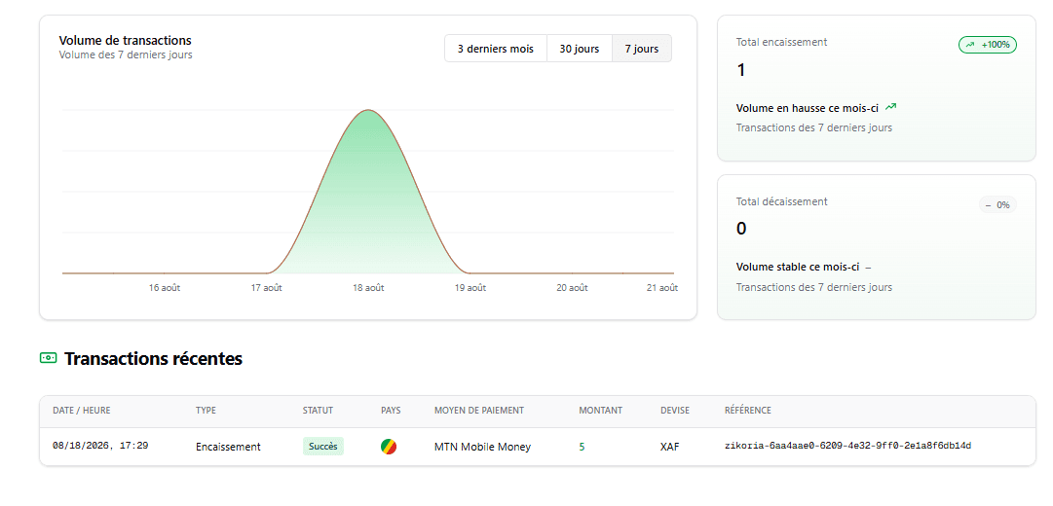The width and height of the screenshot is (1053, 506).
Task: Click the date cell 08/18/2026, 17:29
Action: coord(100,446)
